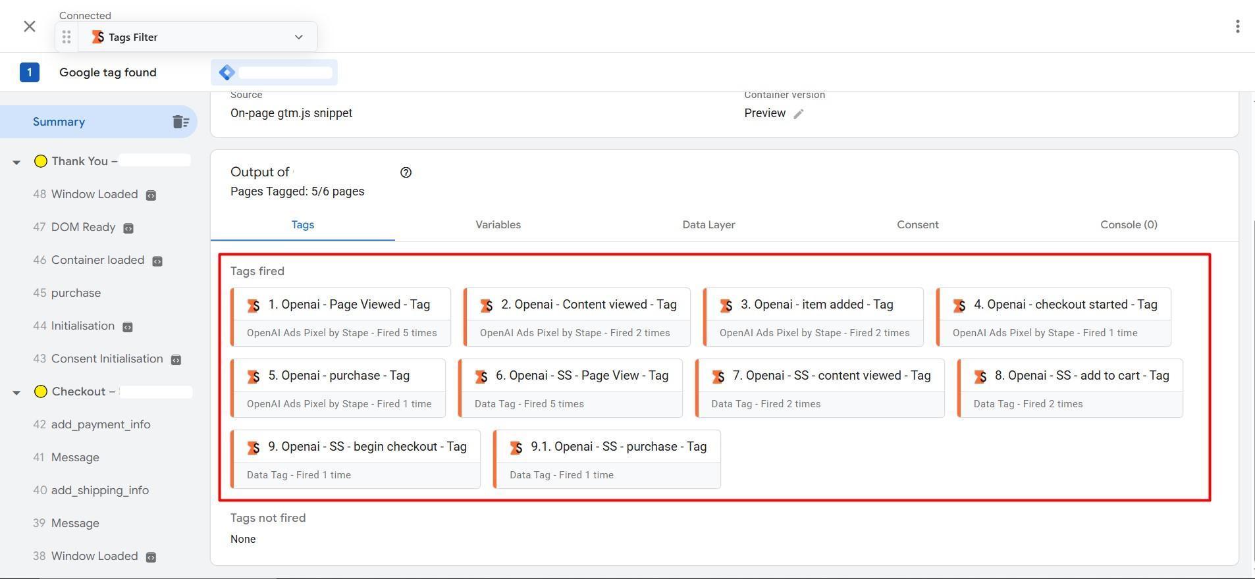Viewport: 1255px width, 579px height.
Task: Switch to the Tags tab
Action: [x=303, y=225]
